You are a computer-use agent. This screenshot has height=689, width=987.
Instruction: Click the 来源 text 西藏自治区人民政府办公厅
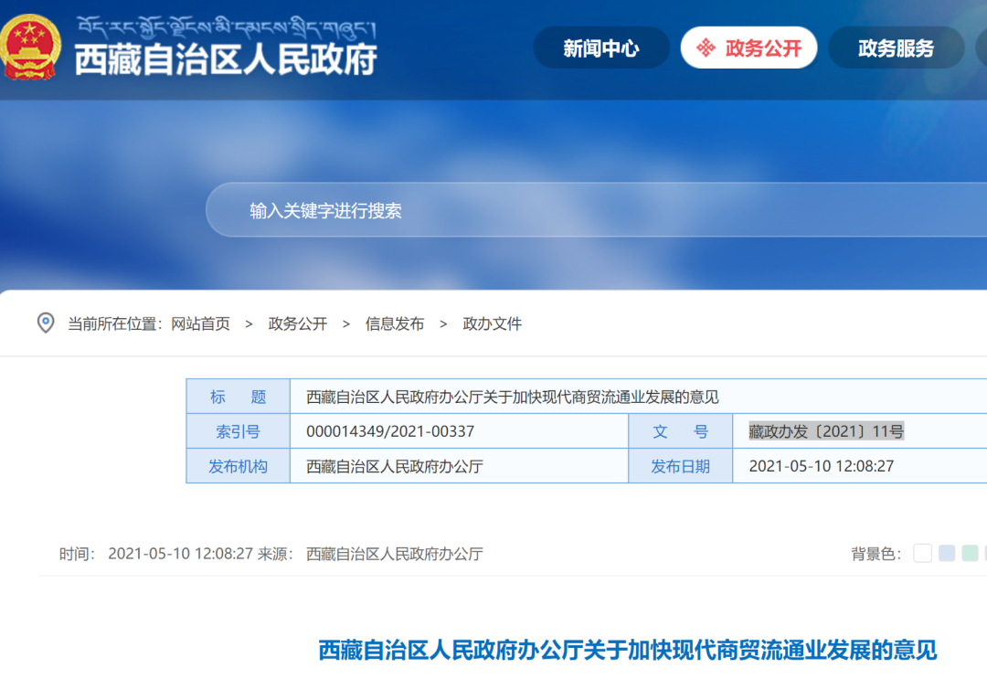tap(395, 554)
